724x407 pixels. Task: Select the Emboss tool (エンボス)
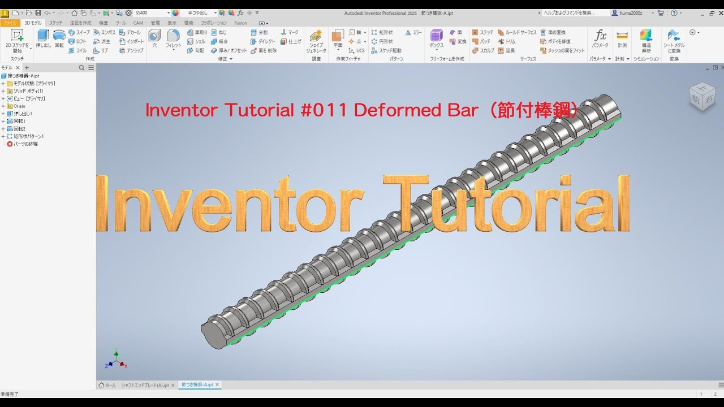(104, 33)
